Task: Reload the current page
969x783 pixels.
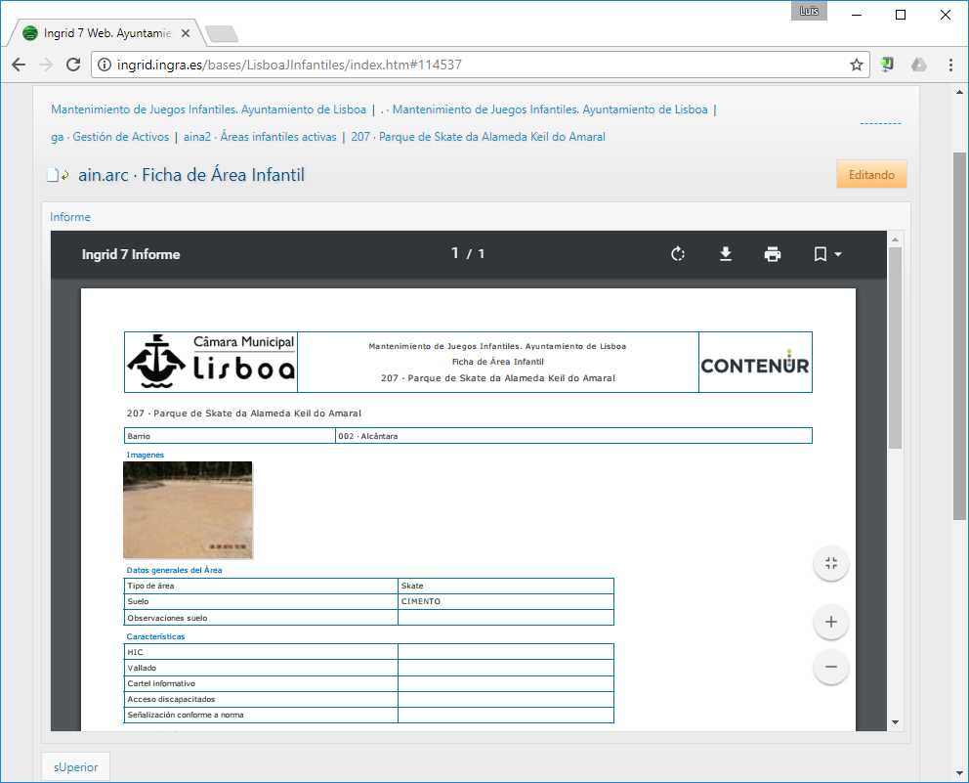Action: click(x=72, y=65)
